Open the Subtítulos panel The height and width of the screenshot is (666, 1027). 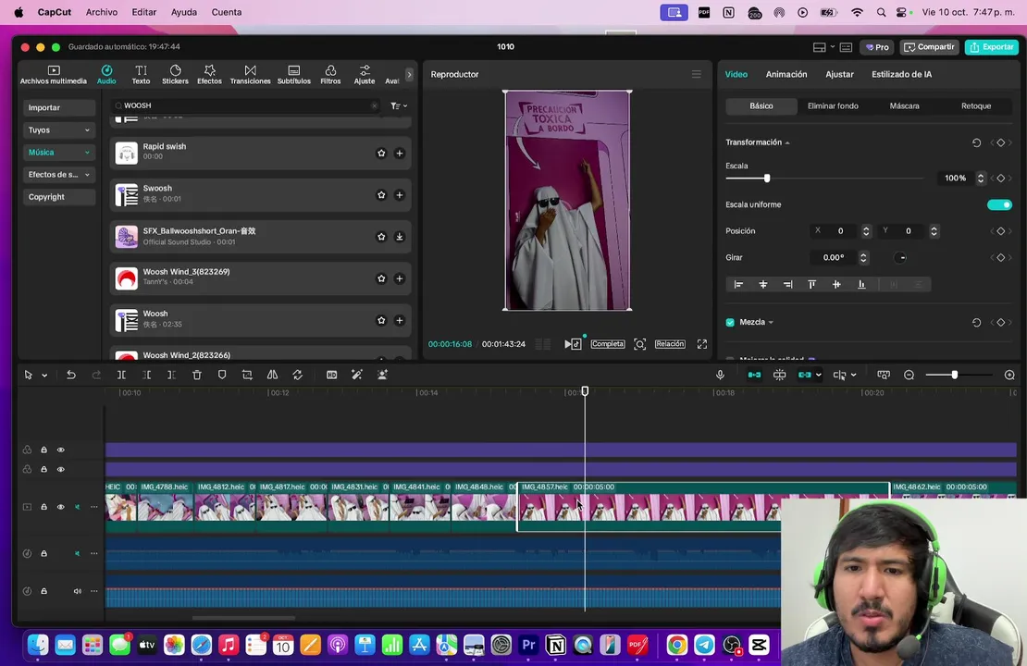click(293, 75)
